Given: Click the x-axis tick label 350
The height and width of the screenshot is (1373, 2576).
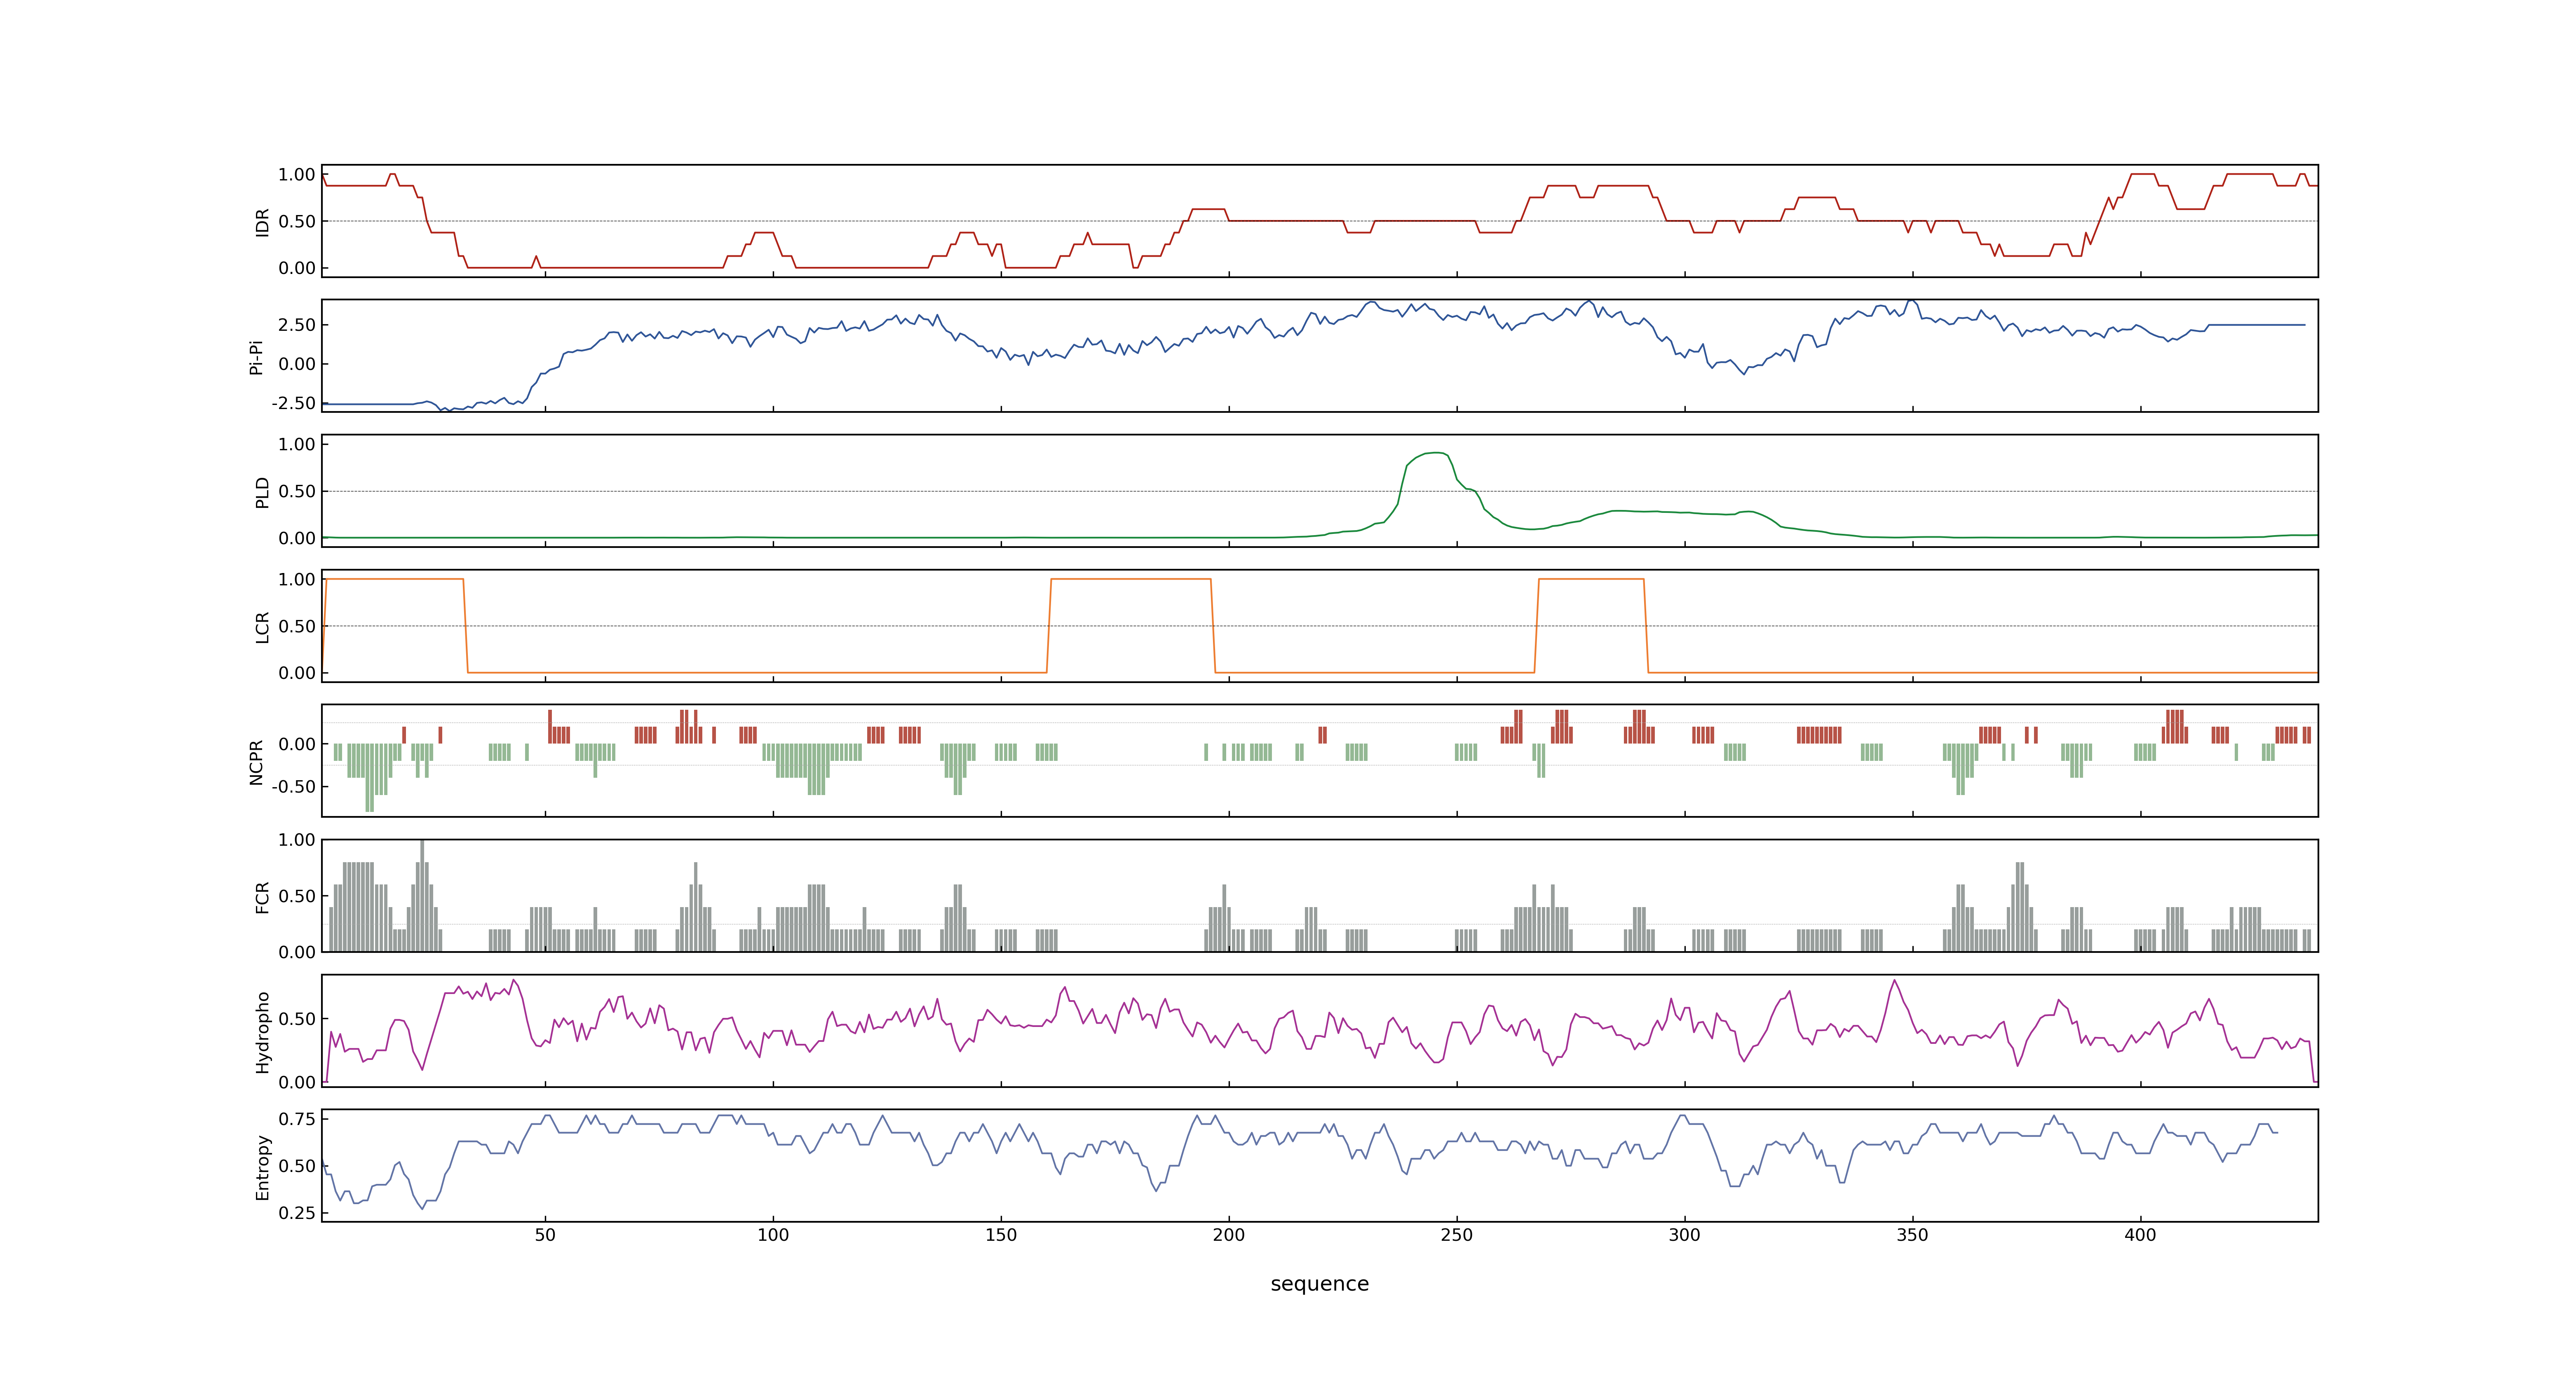Looking at the screenshot, I should tap(1913, 1235).
